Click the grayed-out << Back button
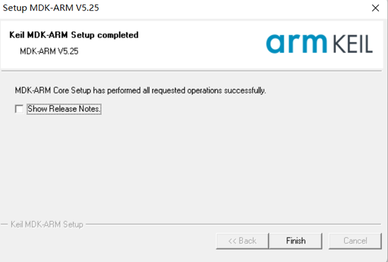The height and width of the screenshot is (262, 388). pos(242,241)
